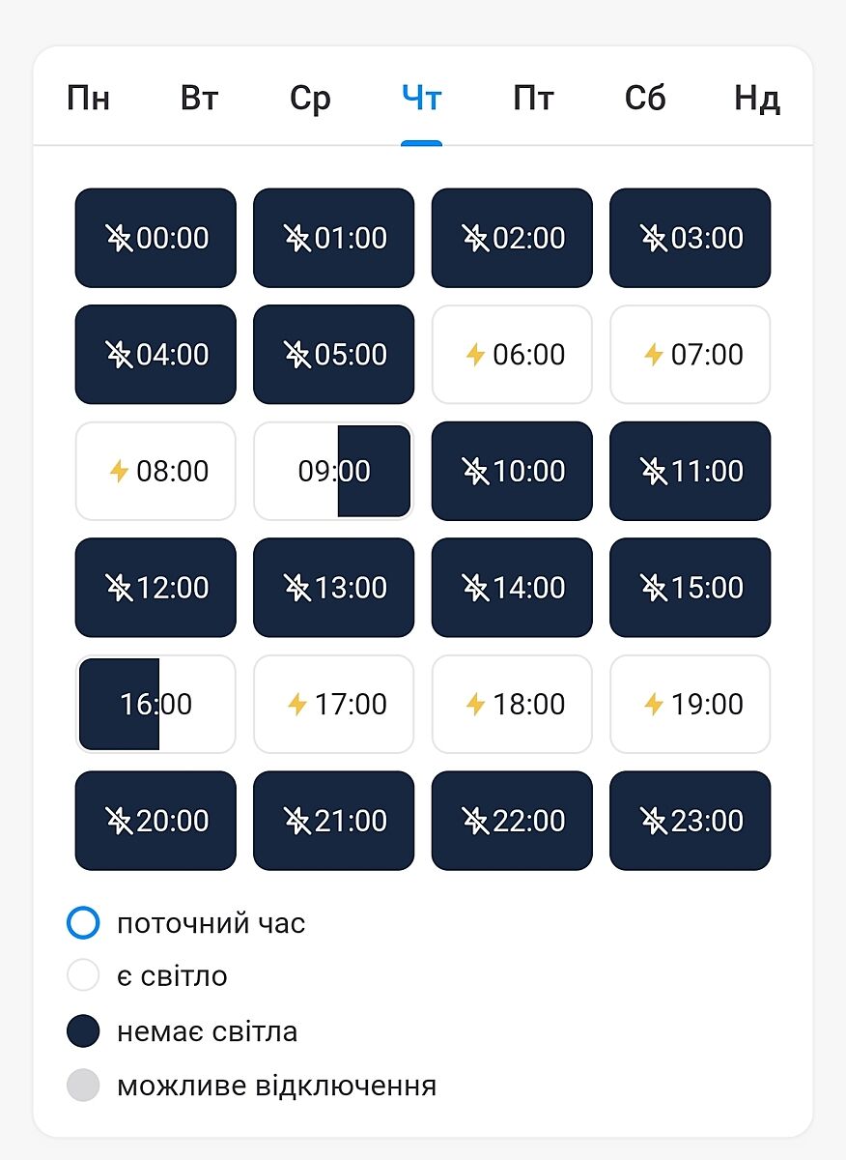Tap the crossed lightning icon at 23:00
The image size is (846, 1160).
pos(654,821)
